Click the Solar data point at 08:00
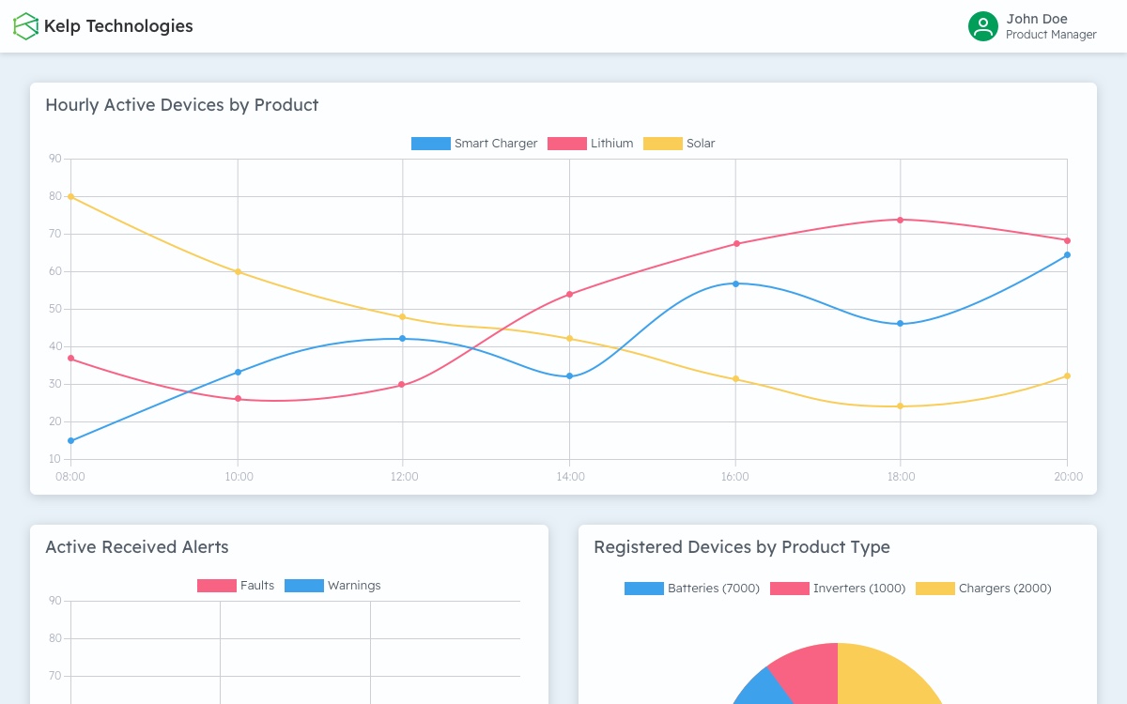 (x=70, y=196)
